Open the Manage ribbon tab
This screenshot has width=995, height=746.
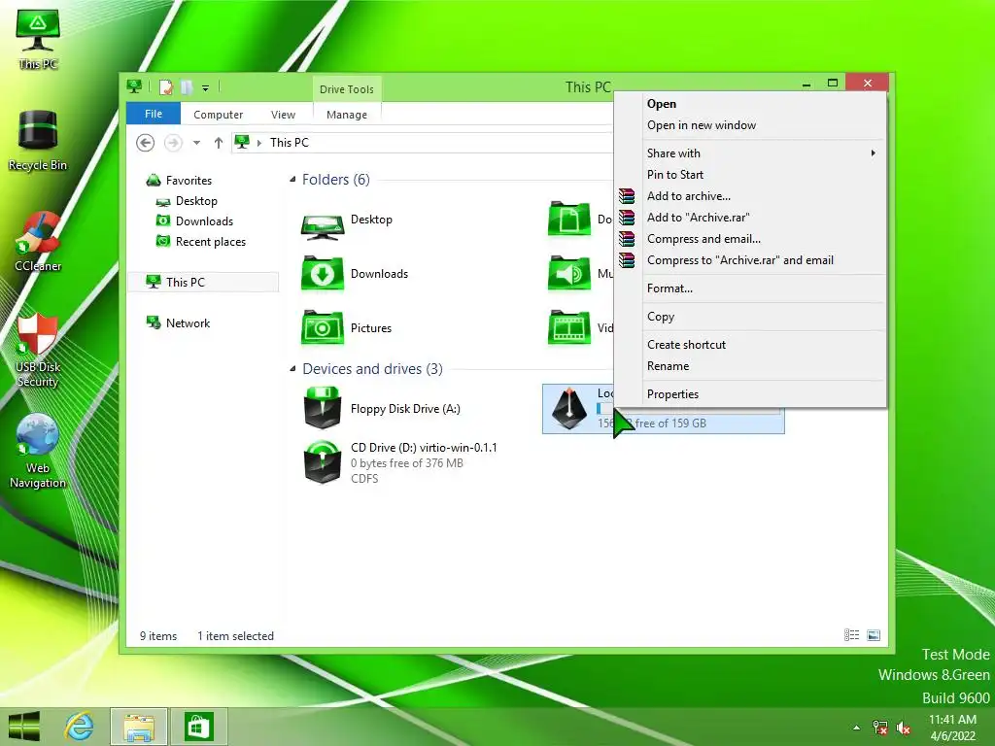click(x=347, y=115)
